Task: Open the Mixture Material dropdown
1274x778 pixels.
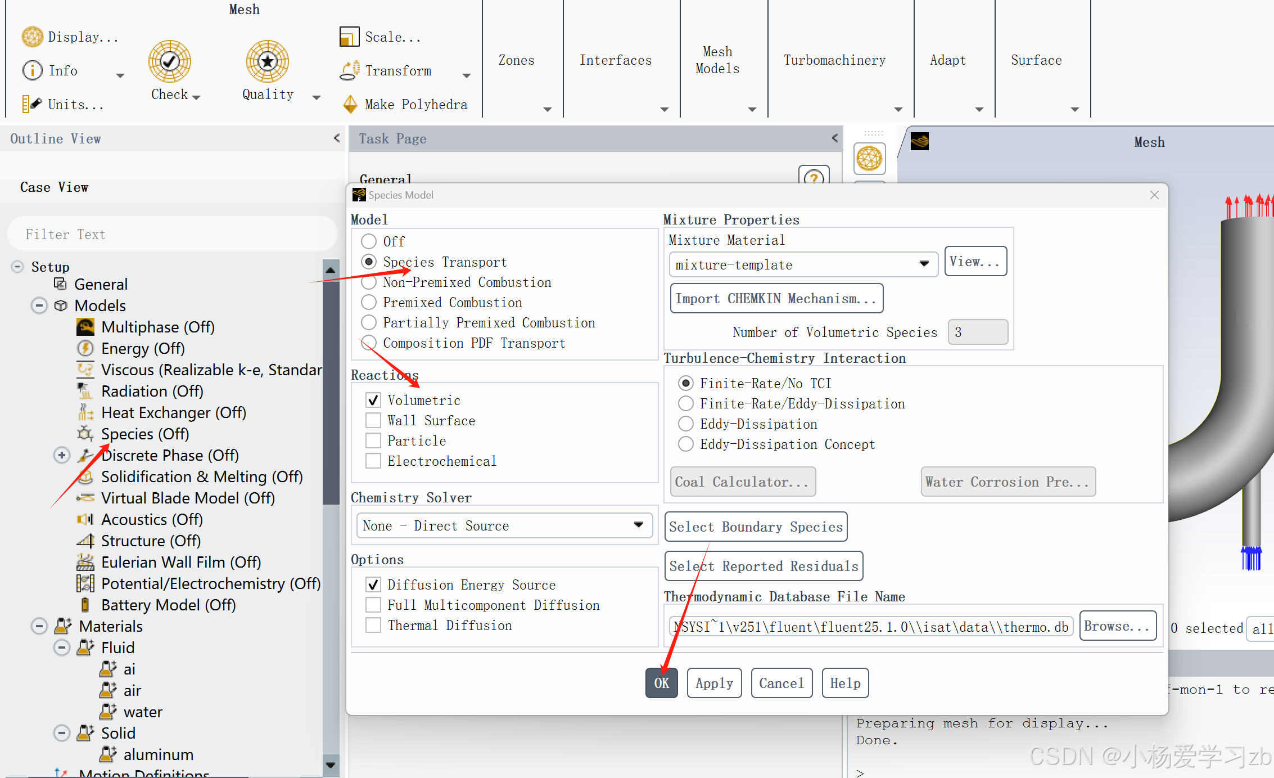Action: tap(803, 264)
